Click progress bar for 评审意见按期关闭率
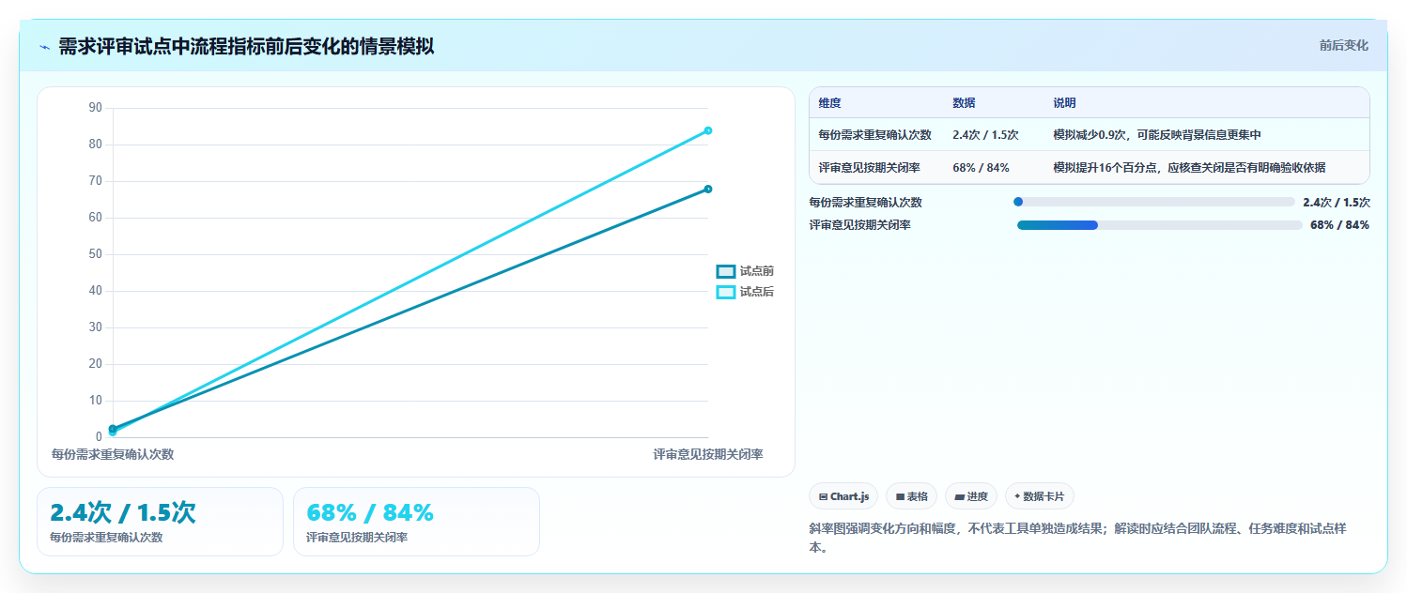This screenshot has height=593, width=1407. point(1160,225)
